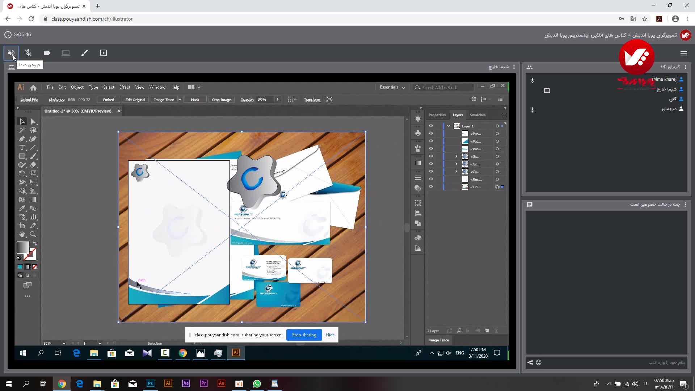
Task: Switch to the Swatches tab
Action: (477, 115)
